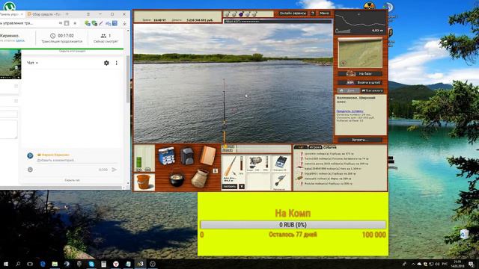Click the viewers count labeled Сейчас смотрят
The image size is (479, 269).
point(106,38)
